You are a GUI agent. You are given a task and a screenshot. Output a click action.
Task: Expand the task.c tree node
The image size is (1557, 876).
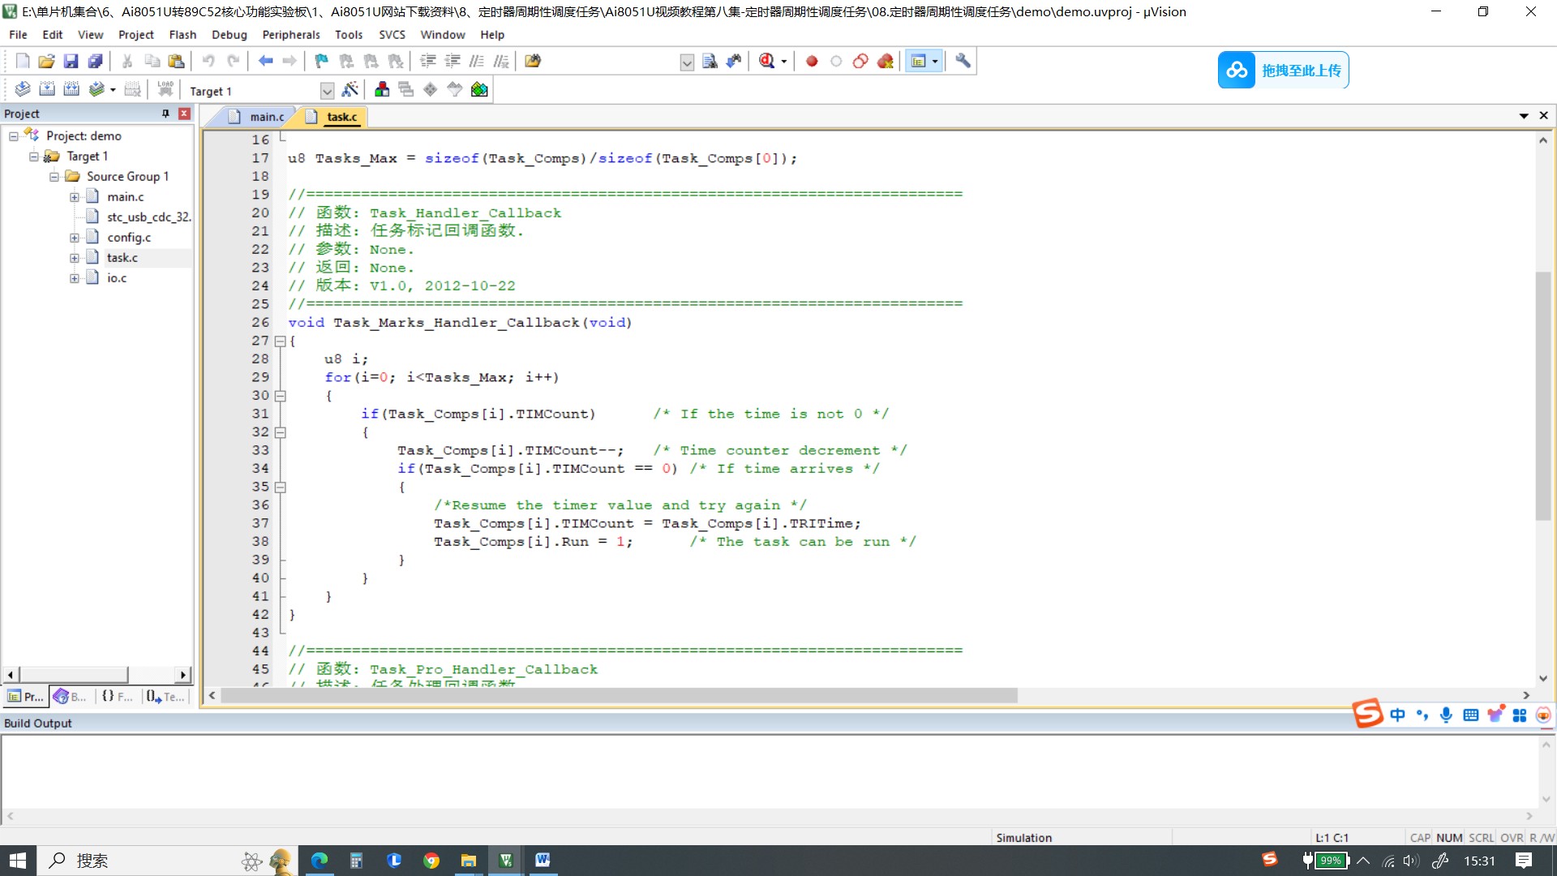75,258
